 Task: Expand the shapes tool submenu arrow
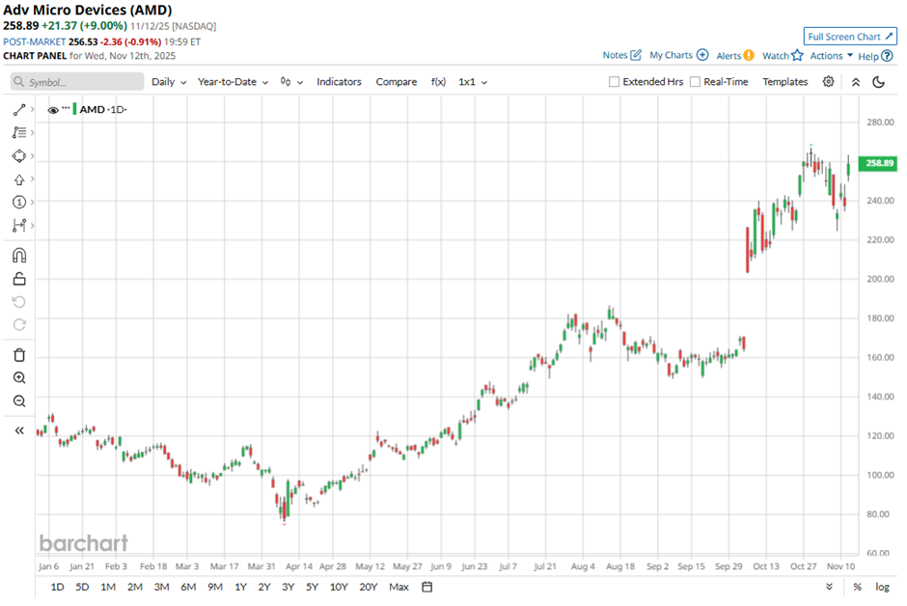tap(33, 156)
